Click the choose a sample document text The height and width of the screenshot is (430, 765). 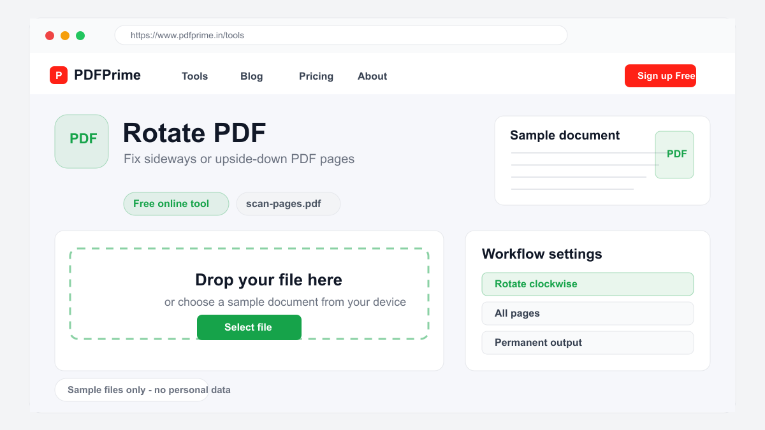(285, 302)
